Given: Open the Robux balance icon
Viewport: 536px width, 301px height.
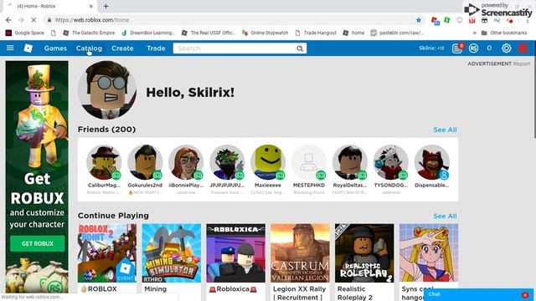Looking at the screenshot, I should (473, 48).
